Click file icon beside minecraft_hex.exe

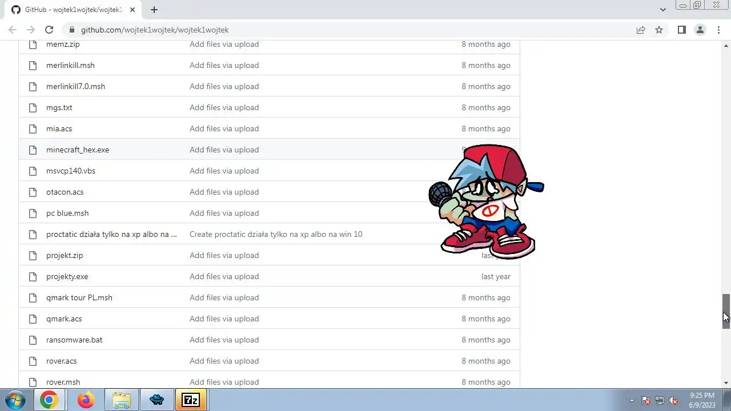click(x=33, y=150)
